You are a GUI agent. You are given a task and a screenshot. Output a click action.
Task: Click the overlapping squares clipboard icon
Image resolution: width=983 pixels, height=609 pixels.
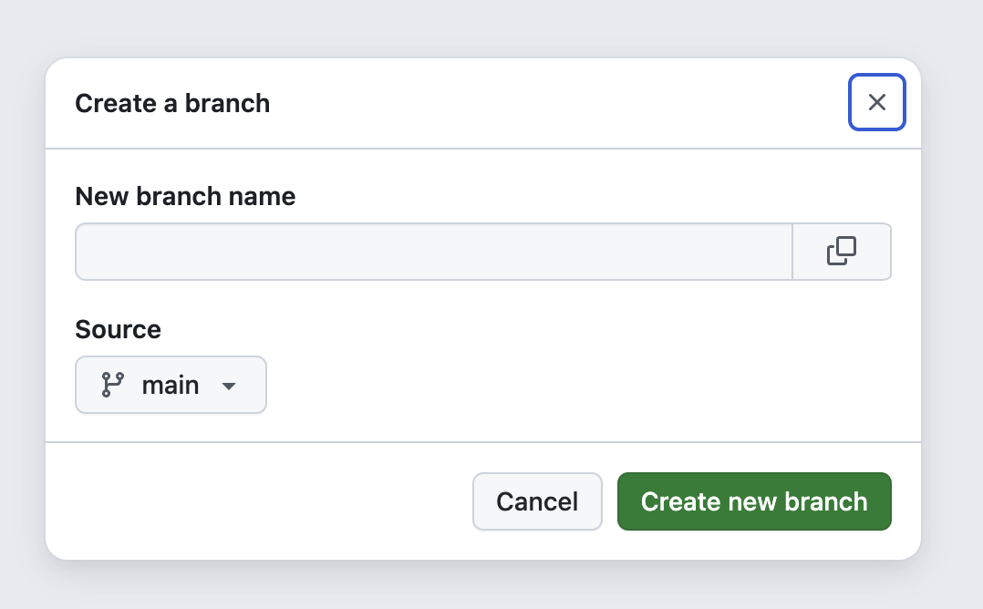pyautogui.click(x=842, y=252)
